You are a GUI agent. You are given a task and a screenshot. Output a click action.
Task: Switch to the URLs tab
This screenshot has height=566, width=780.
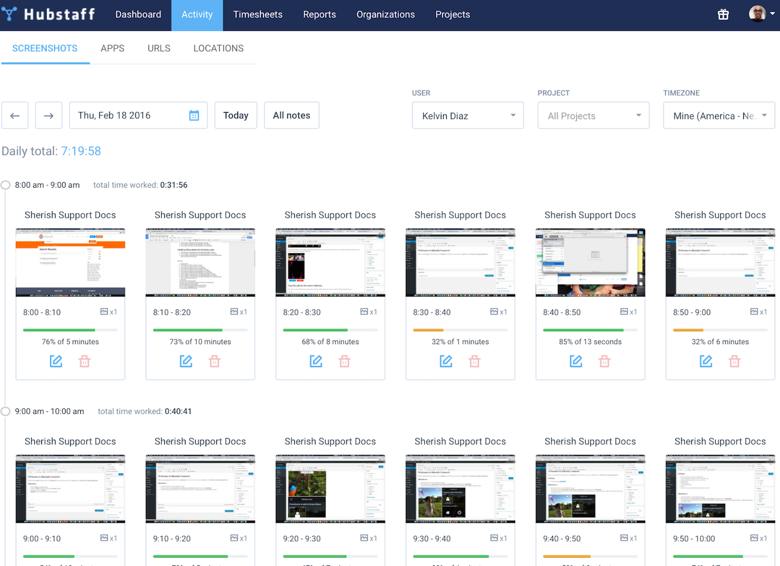pyautogui.click(x=159, y=48)
